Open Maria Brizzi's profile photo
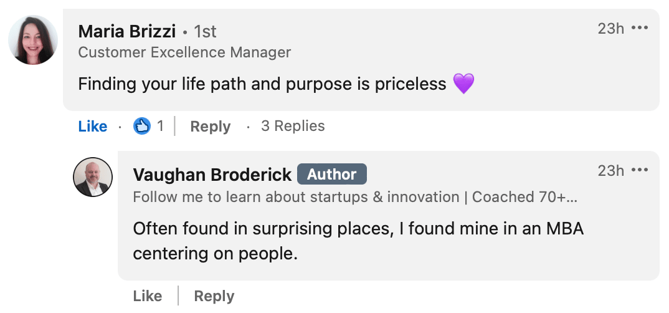The width and height of the screenshot is (669, 313). point(33,40)
